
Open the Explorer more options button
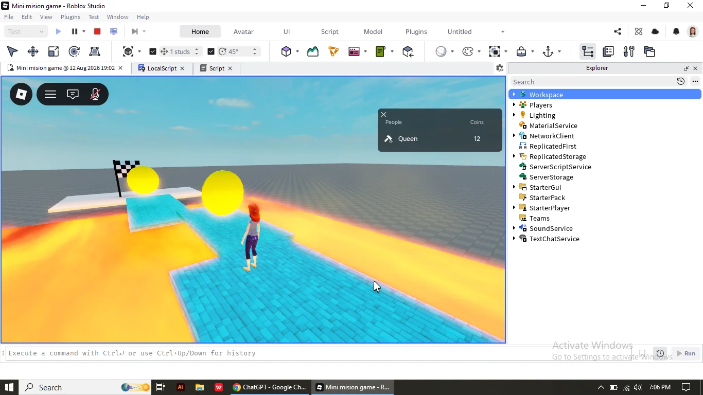695,81
